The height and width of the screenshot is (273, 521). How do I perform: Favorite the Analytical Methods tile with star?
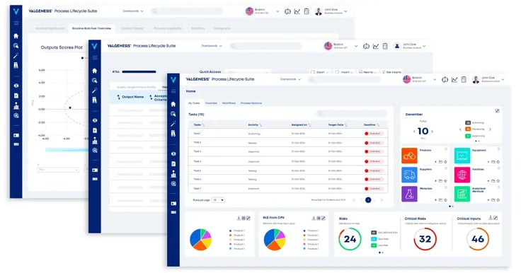[498, 200]
